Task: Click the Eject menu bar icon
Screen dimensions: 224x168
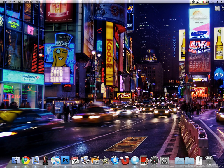Action: [218, 2]
